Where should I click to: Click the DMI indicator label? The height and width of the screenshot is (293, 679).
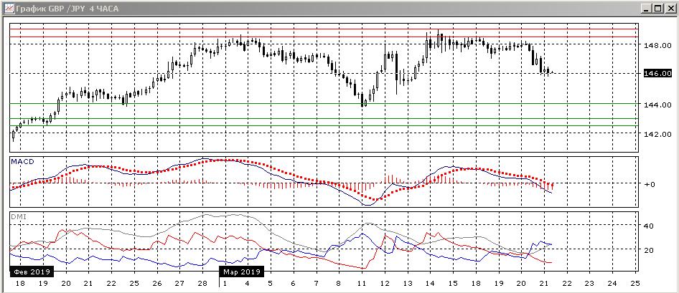click(19, 216)
